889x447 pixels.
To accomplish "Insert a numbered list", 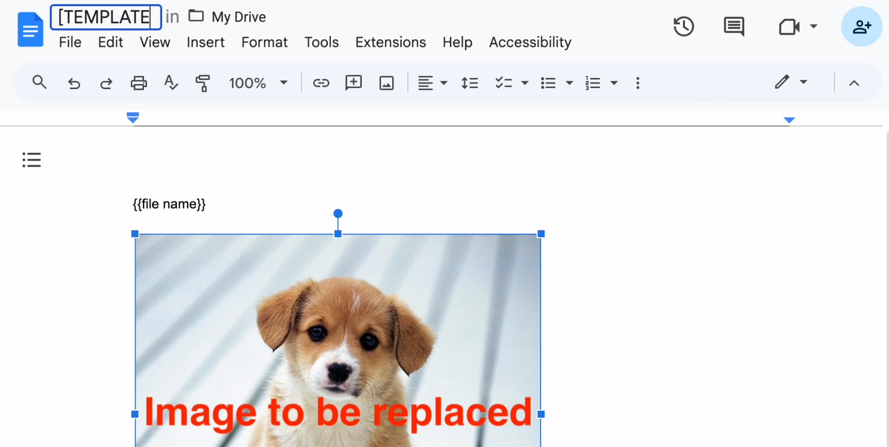I will [593, 83].
